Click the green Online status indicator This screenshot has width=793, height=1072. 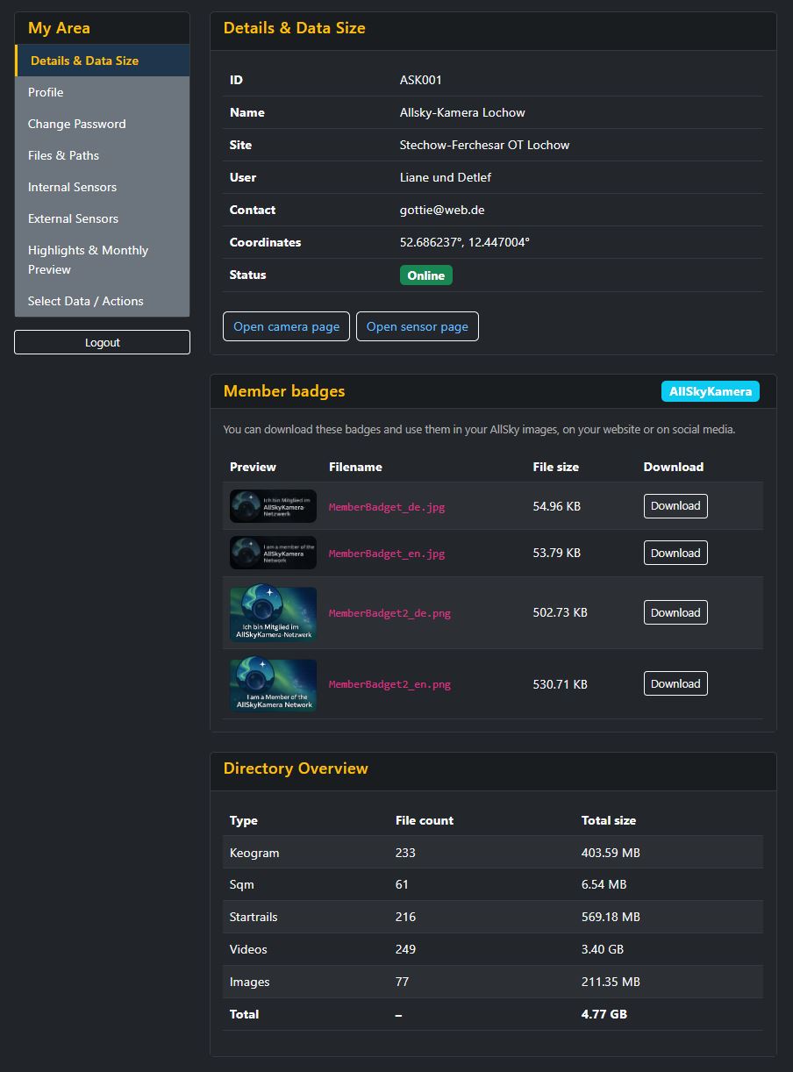pos(426,275)
